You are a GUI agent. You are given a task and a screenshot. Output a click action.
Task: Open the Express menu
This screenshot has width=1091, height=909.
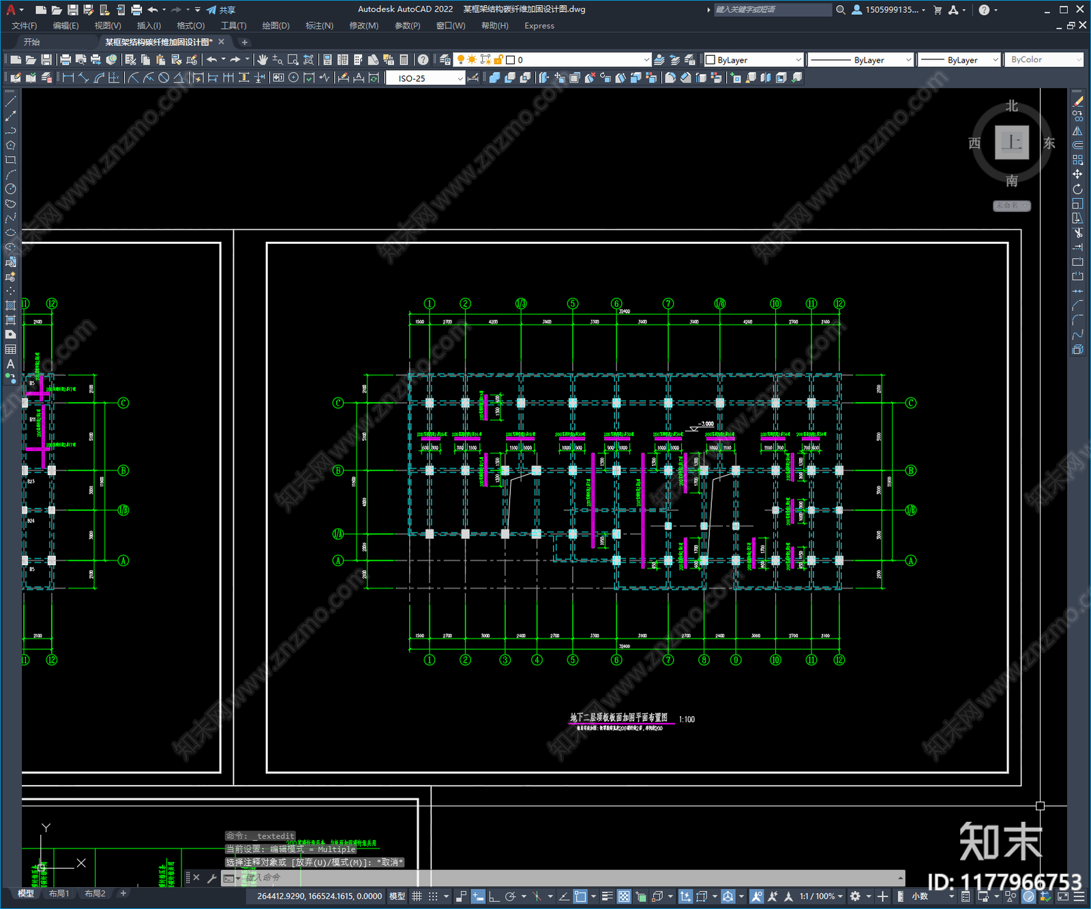539,26
